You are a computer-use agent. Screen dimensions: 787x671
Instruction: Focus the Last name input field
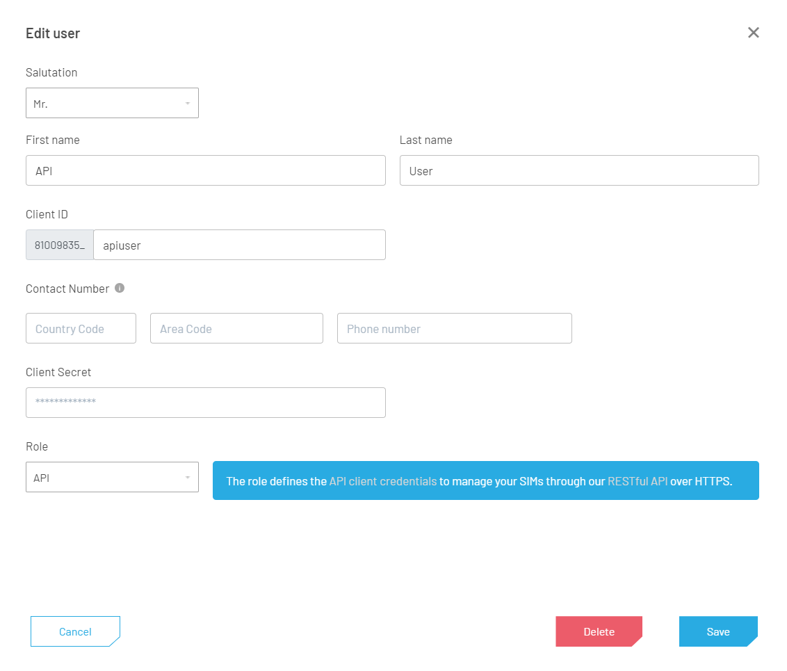(578, 170)
